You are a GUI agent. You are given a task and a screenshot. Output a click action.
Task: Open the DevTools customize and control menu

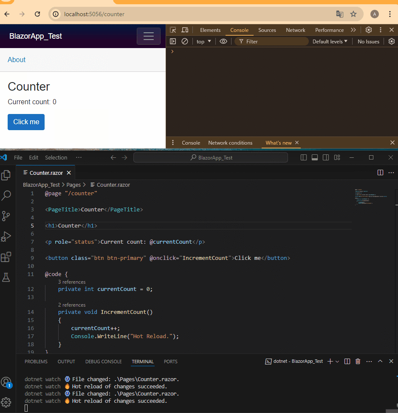[x=381, y=30]
